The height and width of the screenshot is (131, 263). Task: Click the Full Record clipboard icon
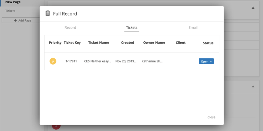coord(48,13)
